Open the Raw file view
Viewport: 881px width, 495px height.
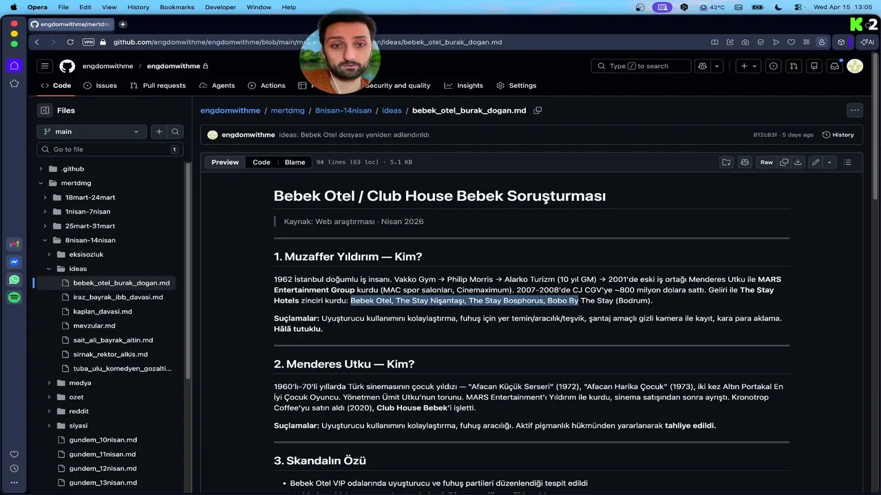tap(766, 162)
